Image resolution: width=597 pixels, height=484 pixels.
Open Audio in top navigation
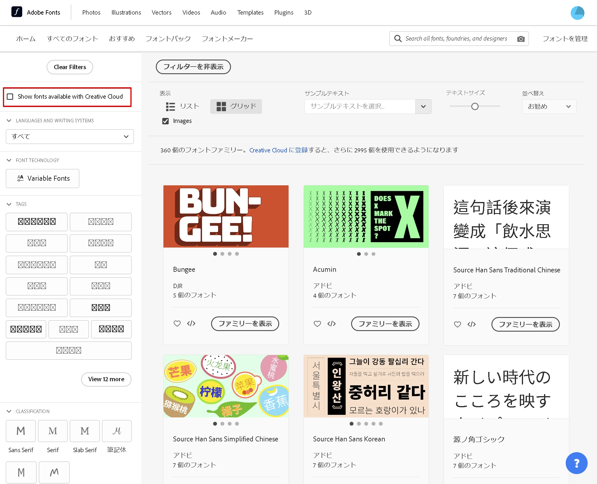[x=218, y=13]
